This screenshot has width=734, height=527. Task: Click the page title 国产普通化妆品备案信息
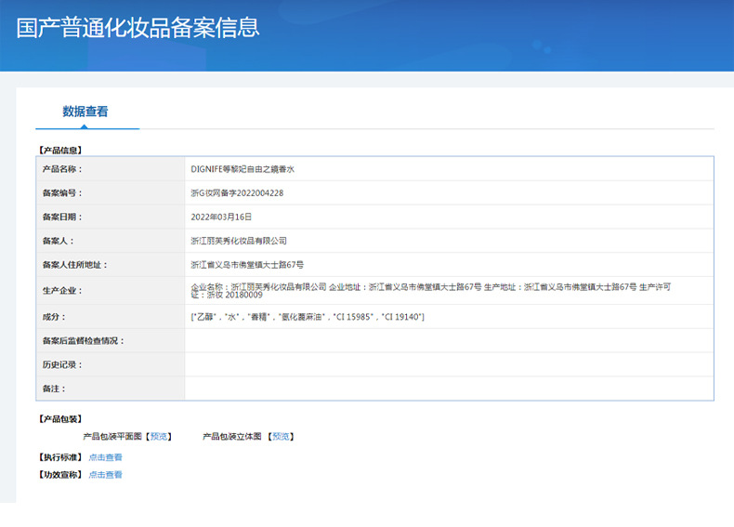click(x=138, y=28)
